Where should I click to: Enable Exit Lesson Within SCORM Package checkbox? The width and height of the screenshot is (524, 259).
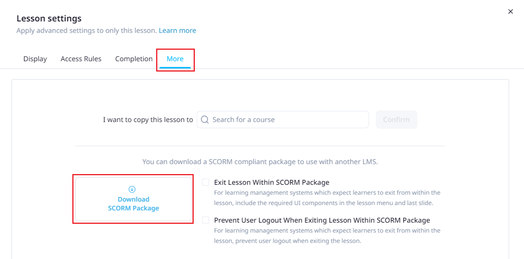206,182
